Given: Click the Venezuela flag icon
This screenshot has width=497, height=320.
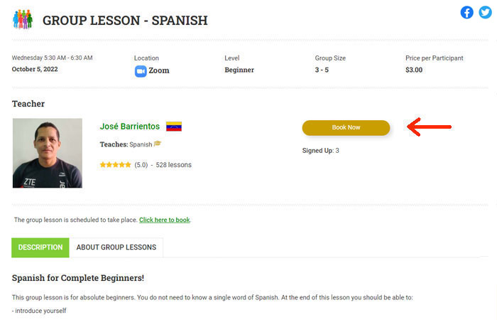Looking at the screenshot, I should 174,127.
